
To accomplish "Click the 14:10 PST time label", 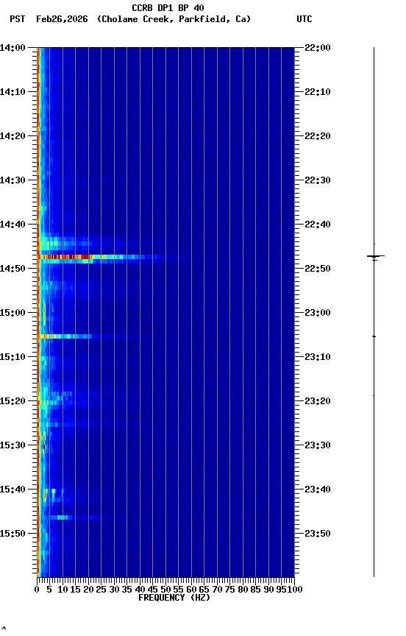I will [x=13, y=92].
